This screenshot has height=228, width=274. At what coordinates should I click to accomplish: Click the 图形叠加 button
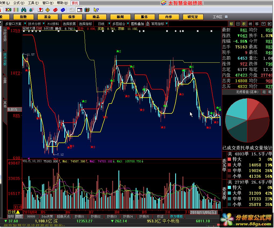[137, 24]
